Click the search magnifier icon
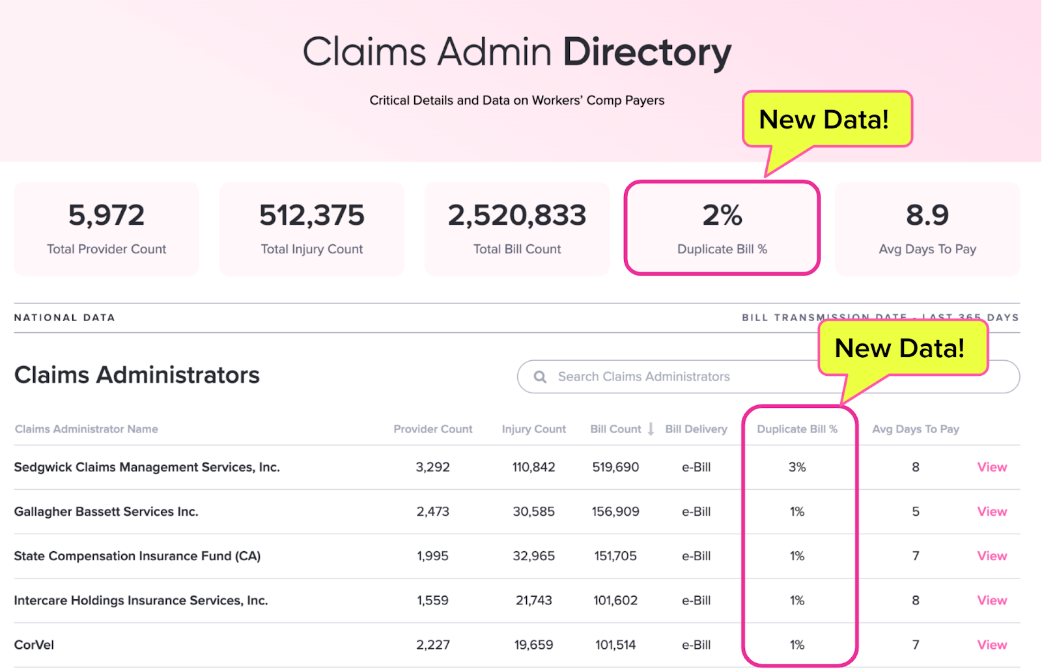The width and height of the screenshot is (1042, 669). click(540, 377)
